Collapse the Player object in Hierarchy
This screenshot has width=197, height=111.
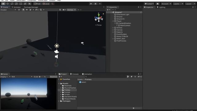click(x=113, y=21)
